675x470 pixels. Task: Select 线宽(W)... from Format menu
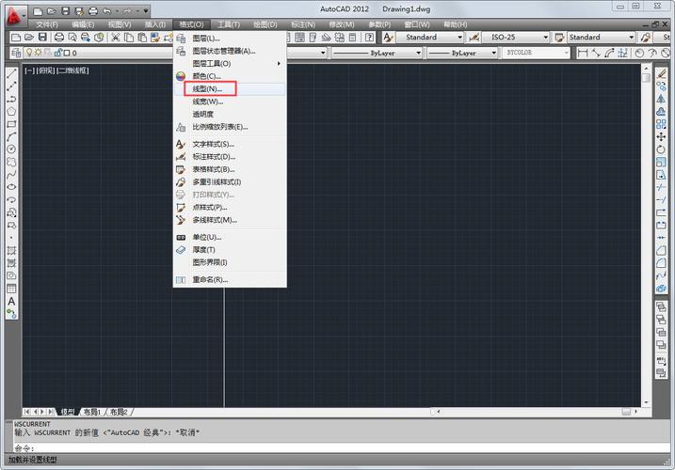tap(230, 102)
